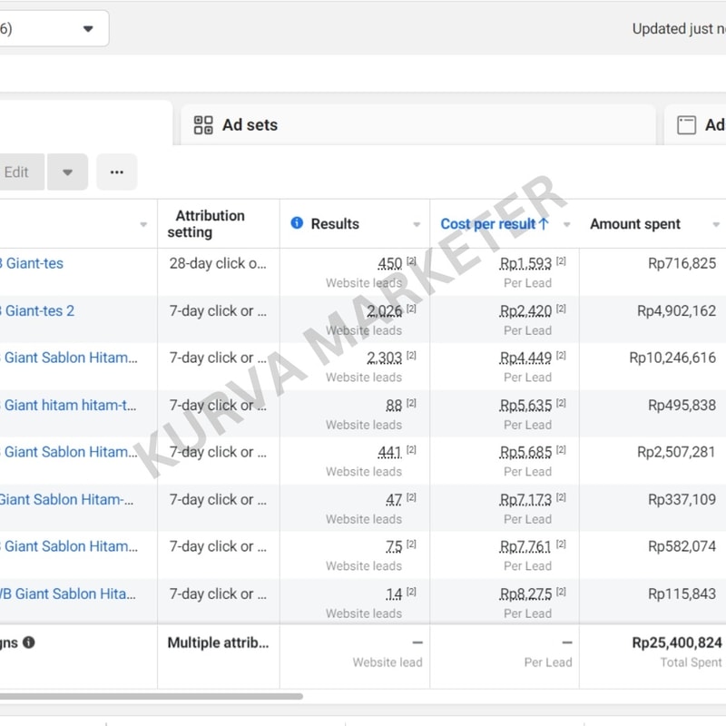Open the account dropdown at top left
This screenshot has height=726, width=726.
54,29
